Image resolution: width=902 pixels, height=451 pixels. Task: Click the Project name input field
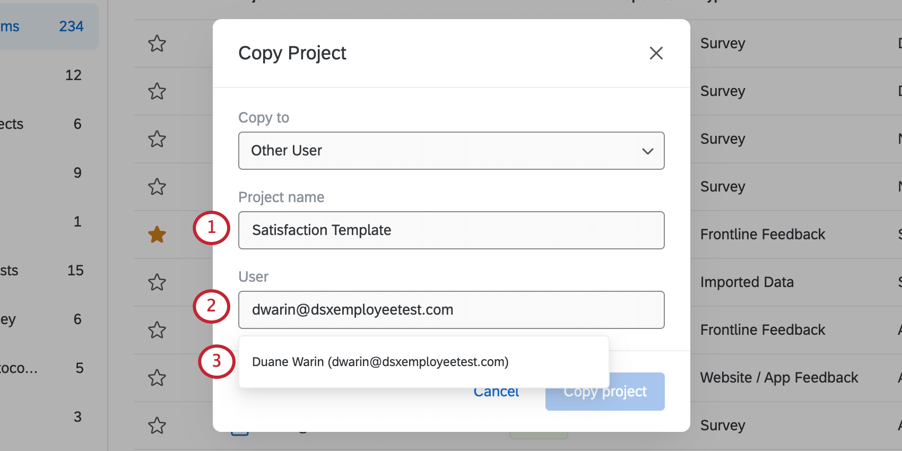point(451,230)
